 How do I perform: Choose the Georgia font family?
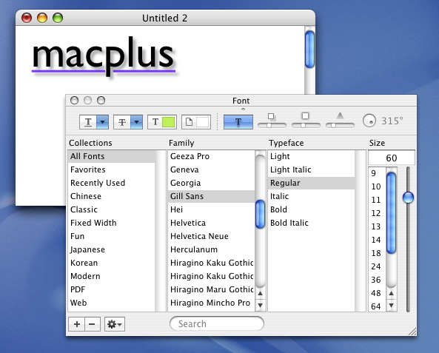(212, 183)
